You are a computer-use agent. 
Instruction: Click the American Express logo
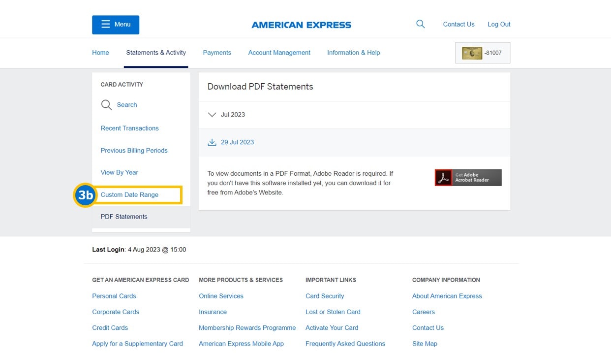pyautogui.click(x=301, y=25)
